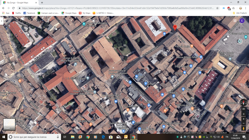Switch to the Mappa layer thumbnail
Viewport: 249px width, 140px height.
pyautogui.click(x=9, y=124)
